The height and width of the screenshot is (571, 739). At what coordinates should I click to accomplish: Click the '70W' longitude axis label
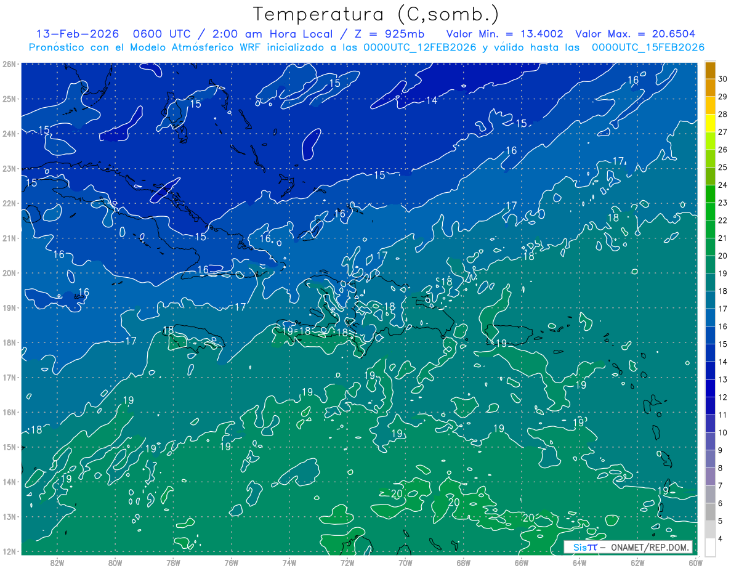coord(405,562)
